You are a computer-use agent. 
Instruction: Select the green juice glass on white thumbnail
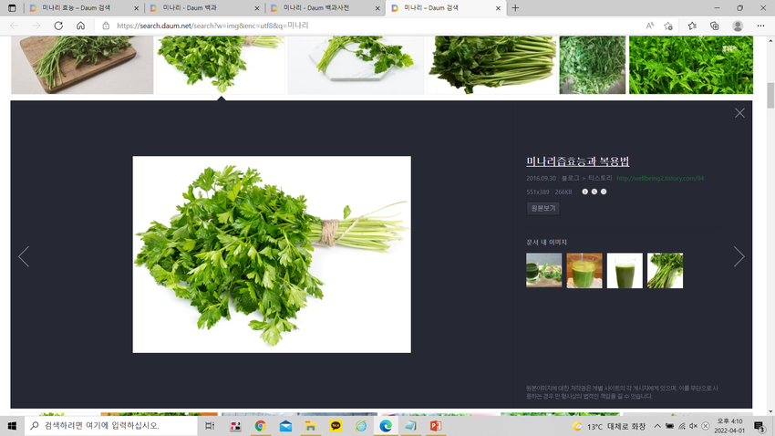[625, 270]
